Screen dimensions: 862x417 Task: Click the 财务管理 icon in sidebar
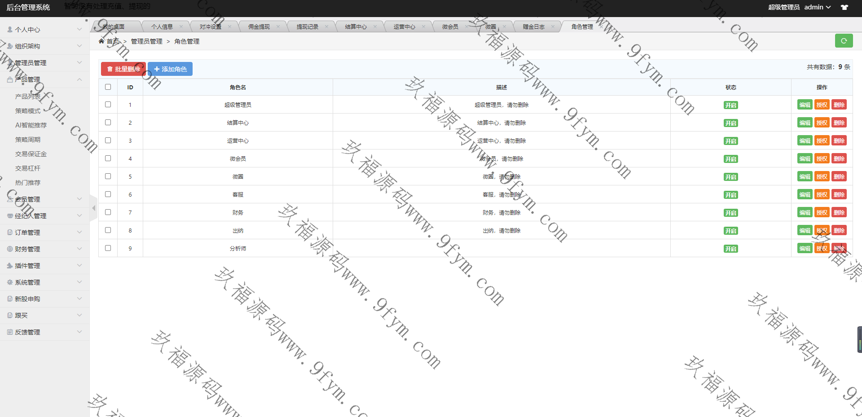(10, 249)
